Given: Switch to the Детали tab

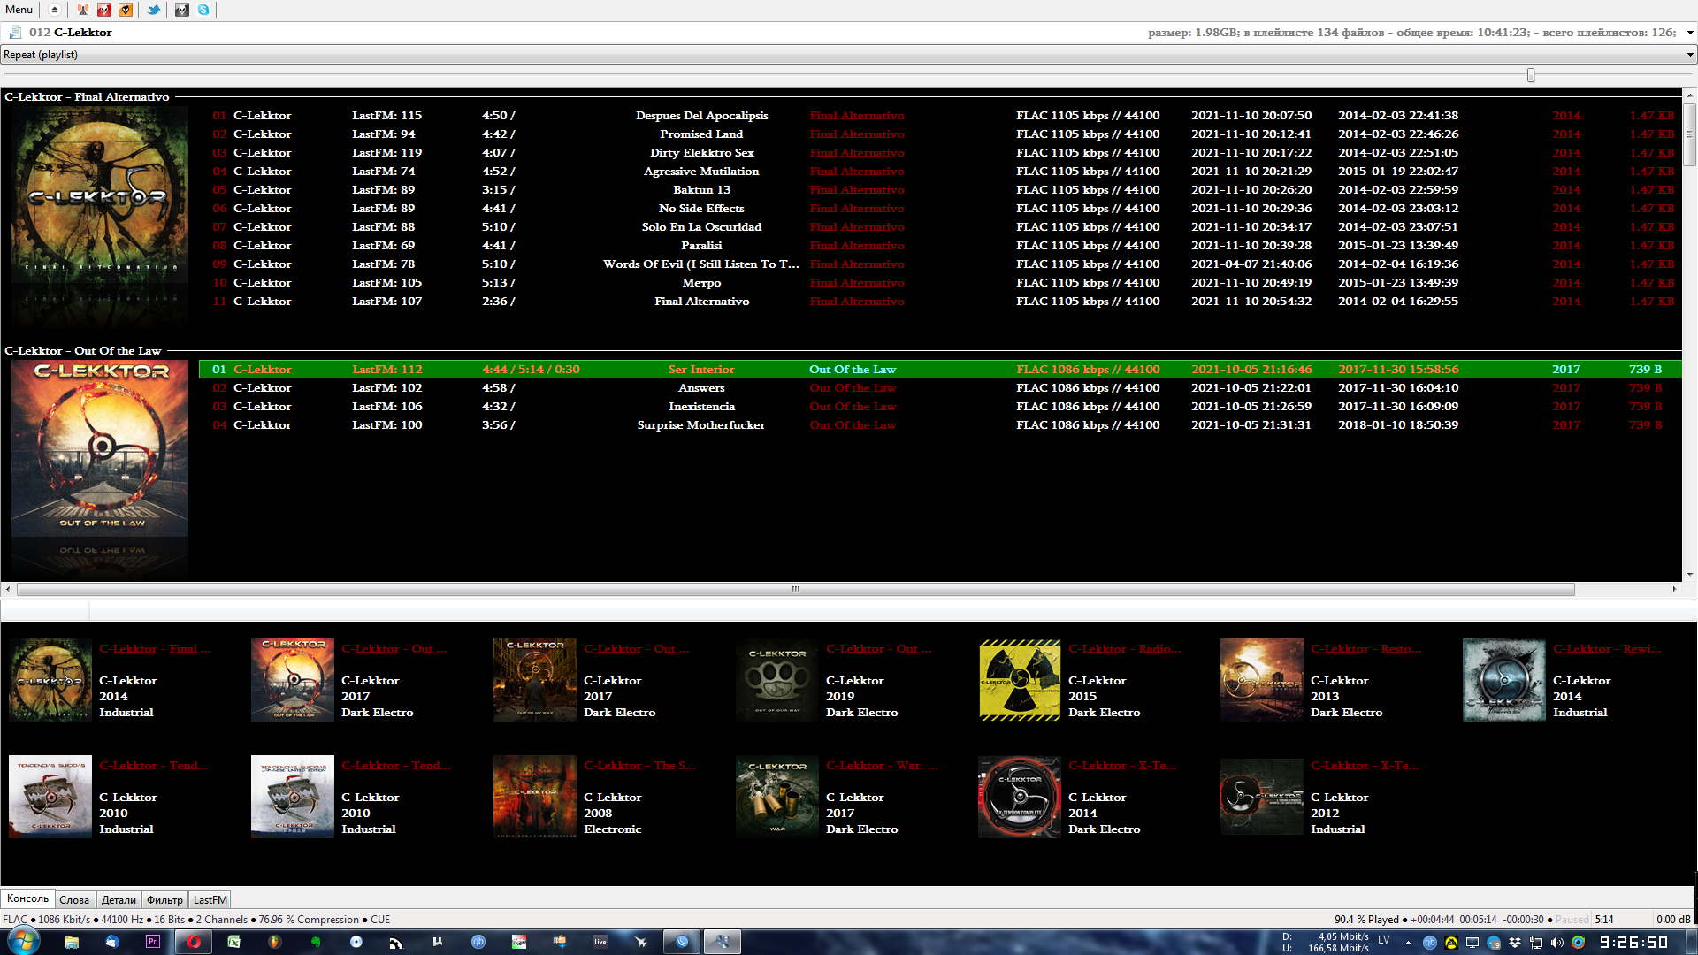Looking at the screenshot, I should (119, 900).
